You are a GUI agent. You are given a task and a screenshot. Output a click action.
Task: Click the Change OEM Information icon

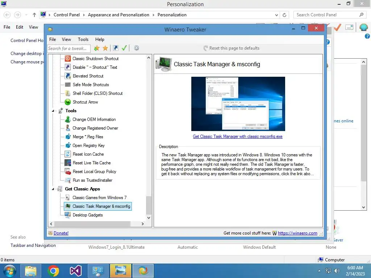68,119
